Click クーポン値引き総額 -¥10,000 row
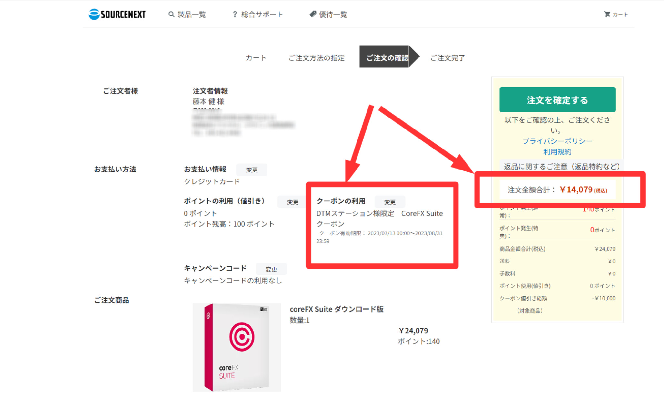 557,298
